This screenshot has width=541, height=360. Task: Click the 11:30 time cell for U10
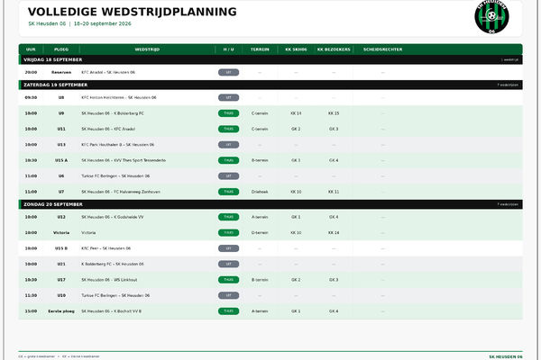(31, 295)
